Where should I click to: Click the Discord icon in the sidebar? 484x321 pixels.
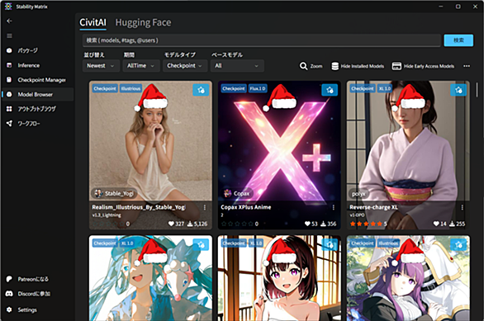coord(9,294)
